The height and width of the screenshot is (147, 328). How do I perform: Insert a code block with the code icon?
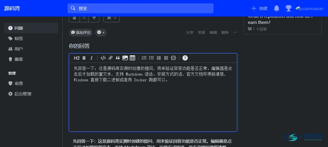pyautogui.click(x=103, y=58)
